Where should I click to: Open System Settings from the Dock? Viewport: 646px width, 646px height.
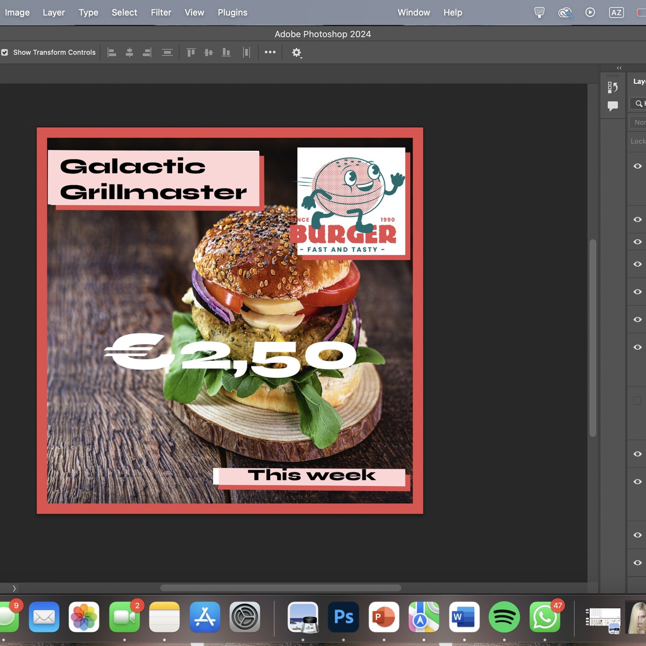[x=245, y=617]
